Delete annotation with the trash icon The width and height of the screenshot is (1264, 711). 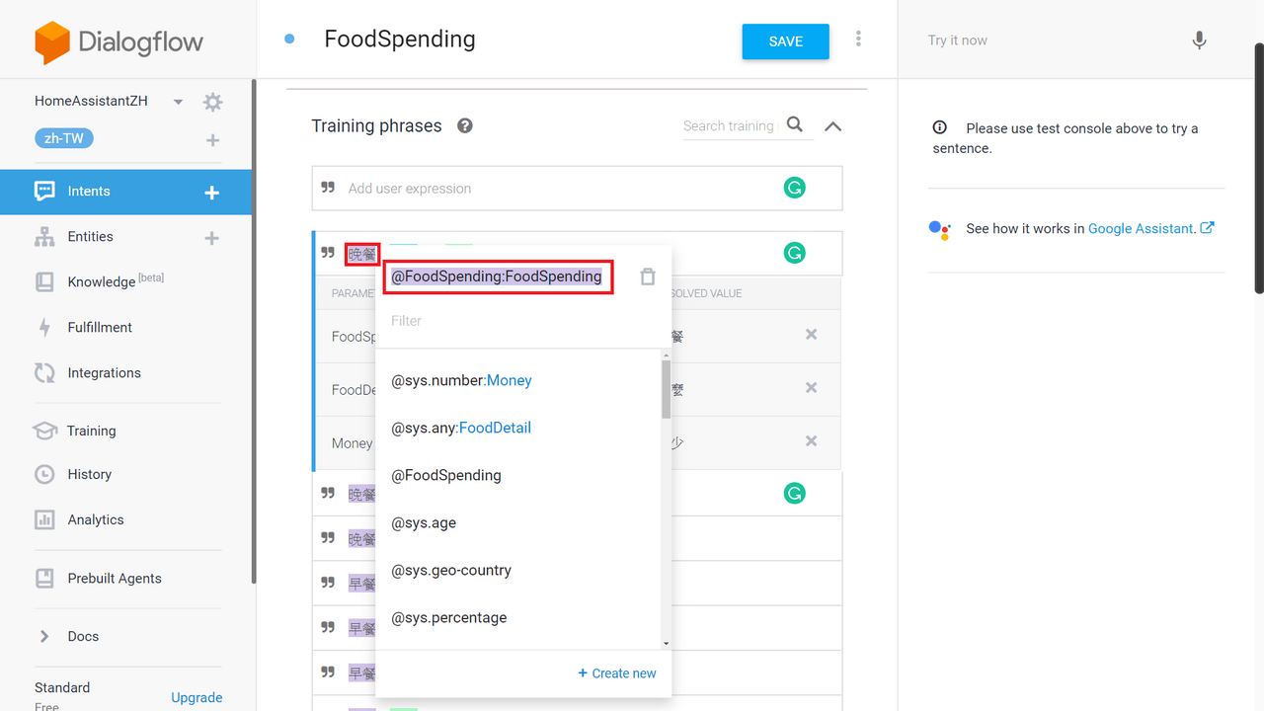[x=648, y=276]
